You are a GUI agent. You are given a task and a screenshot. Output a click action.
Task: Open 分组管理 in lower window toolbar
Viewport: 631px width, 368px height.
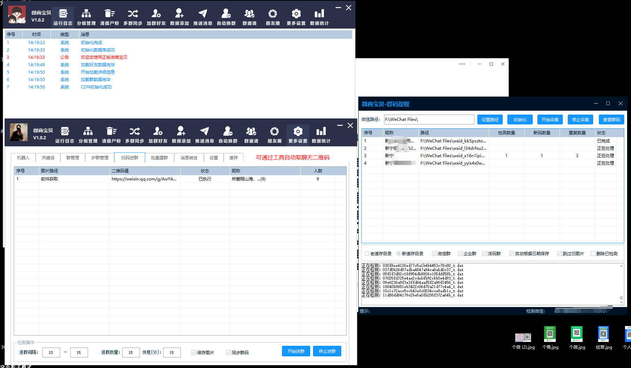click(x=88, y=135)
